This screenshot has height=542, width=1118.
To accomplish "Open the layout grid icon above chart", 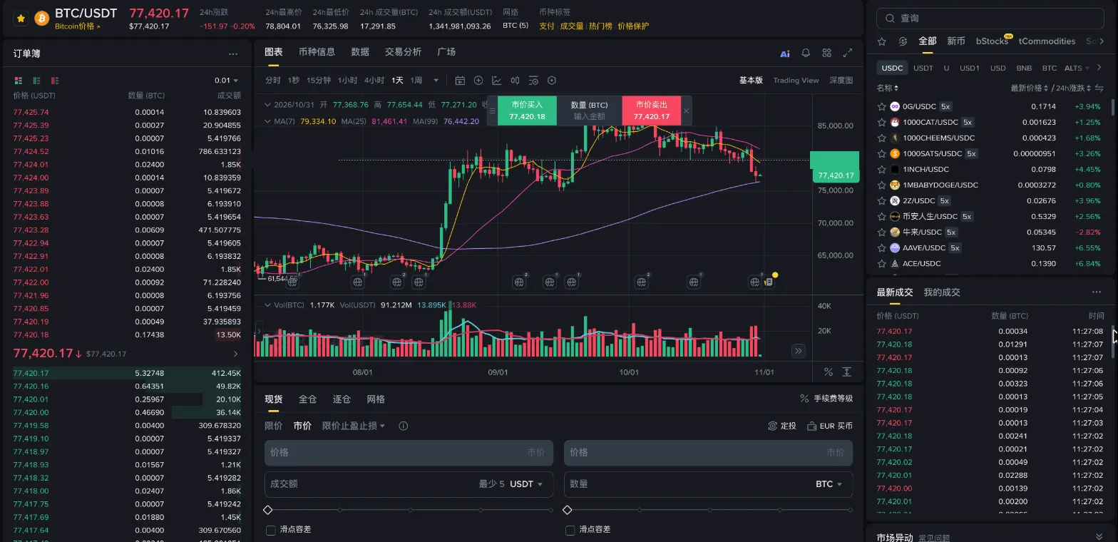I will click(827, 53).
